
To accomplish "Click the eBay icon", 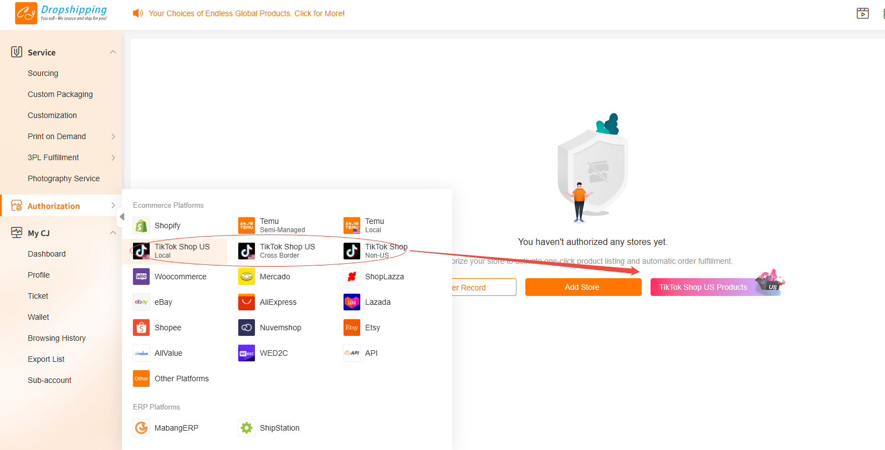I will 141,302.
